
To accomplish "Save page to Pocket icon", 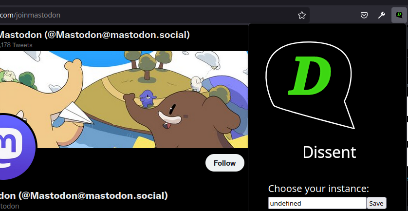I will (364, 16).
